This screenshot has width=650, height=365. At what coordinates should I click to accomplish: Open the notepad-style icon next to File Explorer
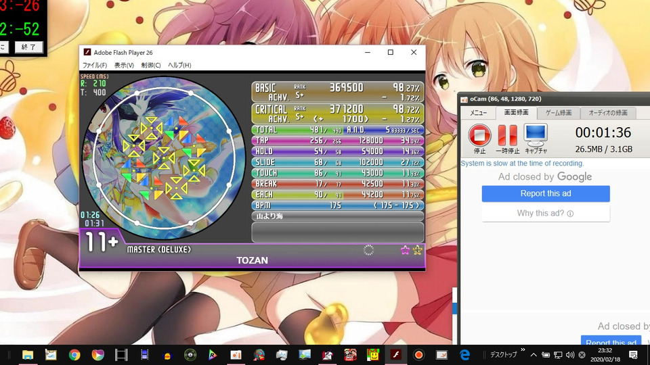pos(51,355)
